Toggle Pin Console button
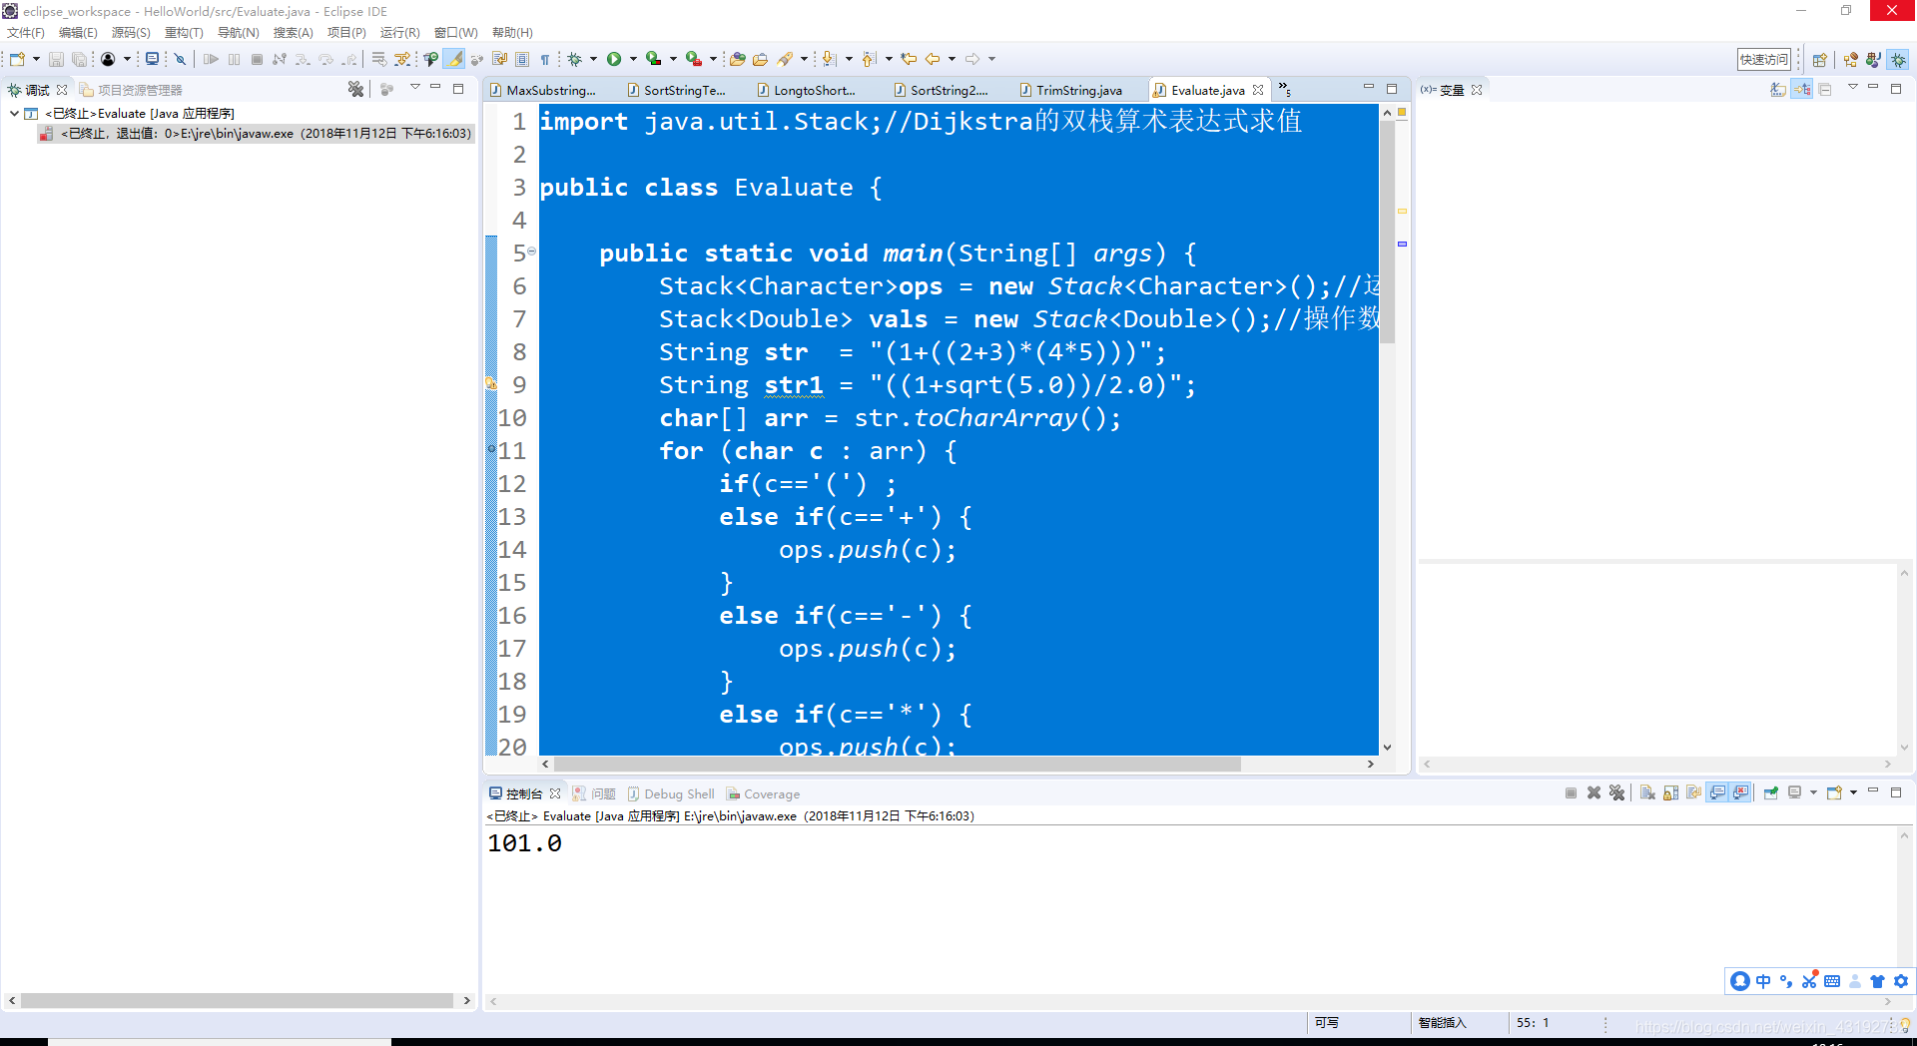1917x1046 pixels. [x=1770, y=793]
